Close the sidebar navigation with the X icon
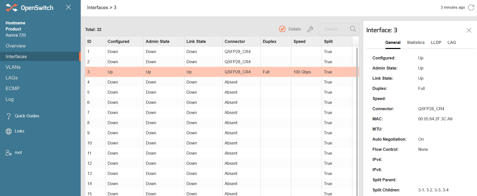 [68, 7]
